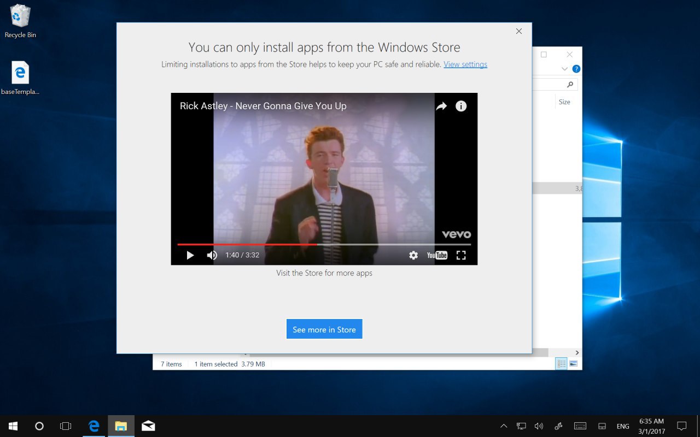Image resolution: width=700 pixels, height=437 pixels.
Task: Select the baseTemplate desktop file
Action: click(20, 78)
